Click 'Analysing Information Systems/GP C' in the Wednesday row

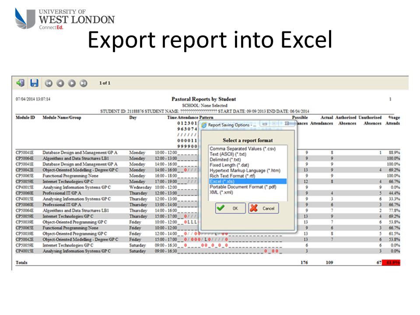(77, 187)
